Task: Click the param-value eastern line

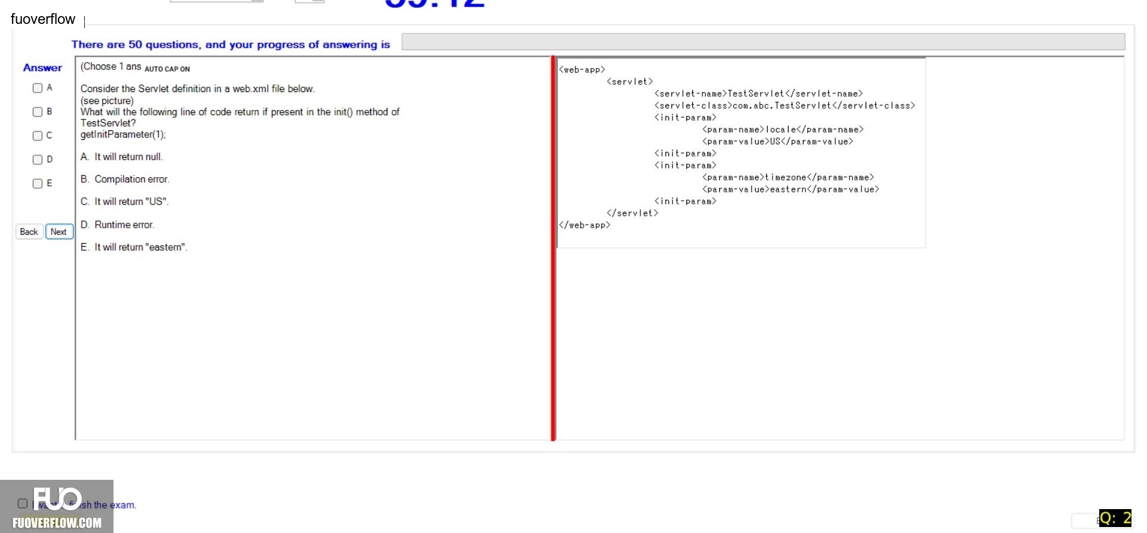Action: (791, 189)
